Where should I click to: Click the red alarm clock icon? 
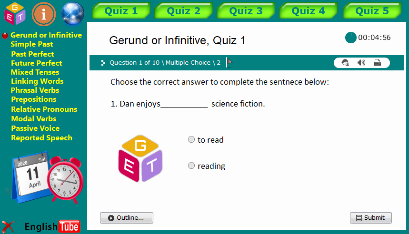pos(65,180)
